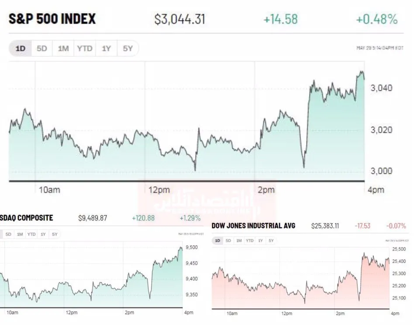Image resolution: width=414 pixels, height=328 pixels.
Task: Open the Dow Jones Industrial Avg title
Action: click(x=253, y=226)
